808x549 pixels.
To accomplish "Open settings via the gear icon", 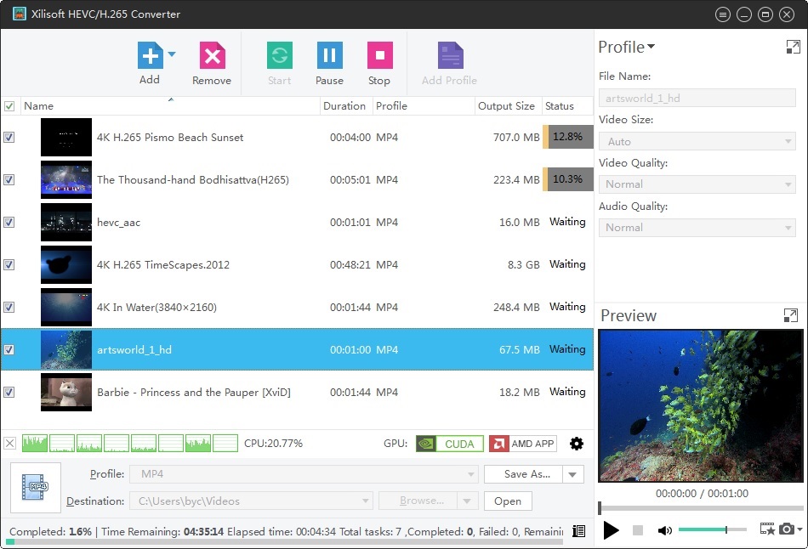I will point(577,444).
